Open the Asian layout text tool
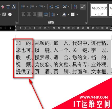Screen dimensions: 112x109 pos(65,7)
